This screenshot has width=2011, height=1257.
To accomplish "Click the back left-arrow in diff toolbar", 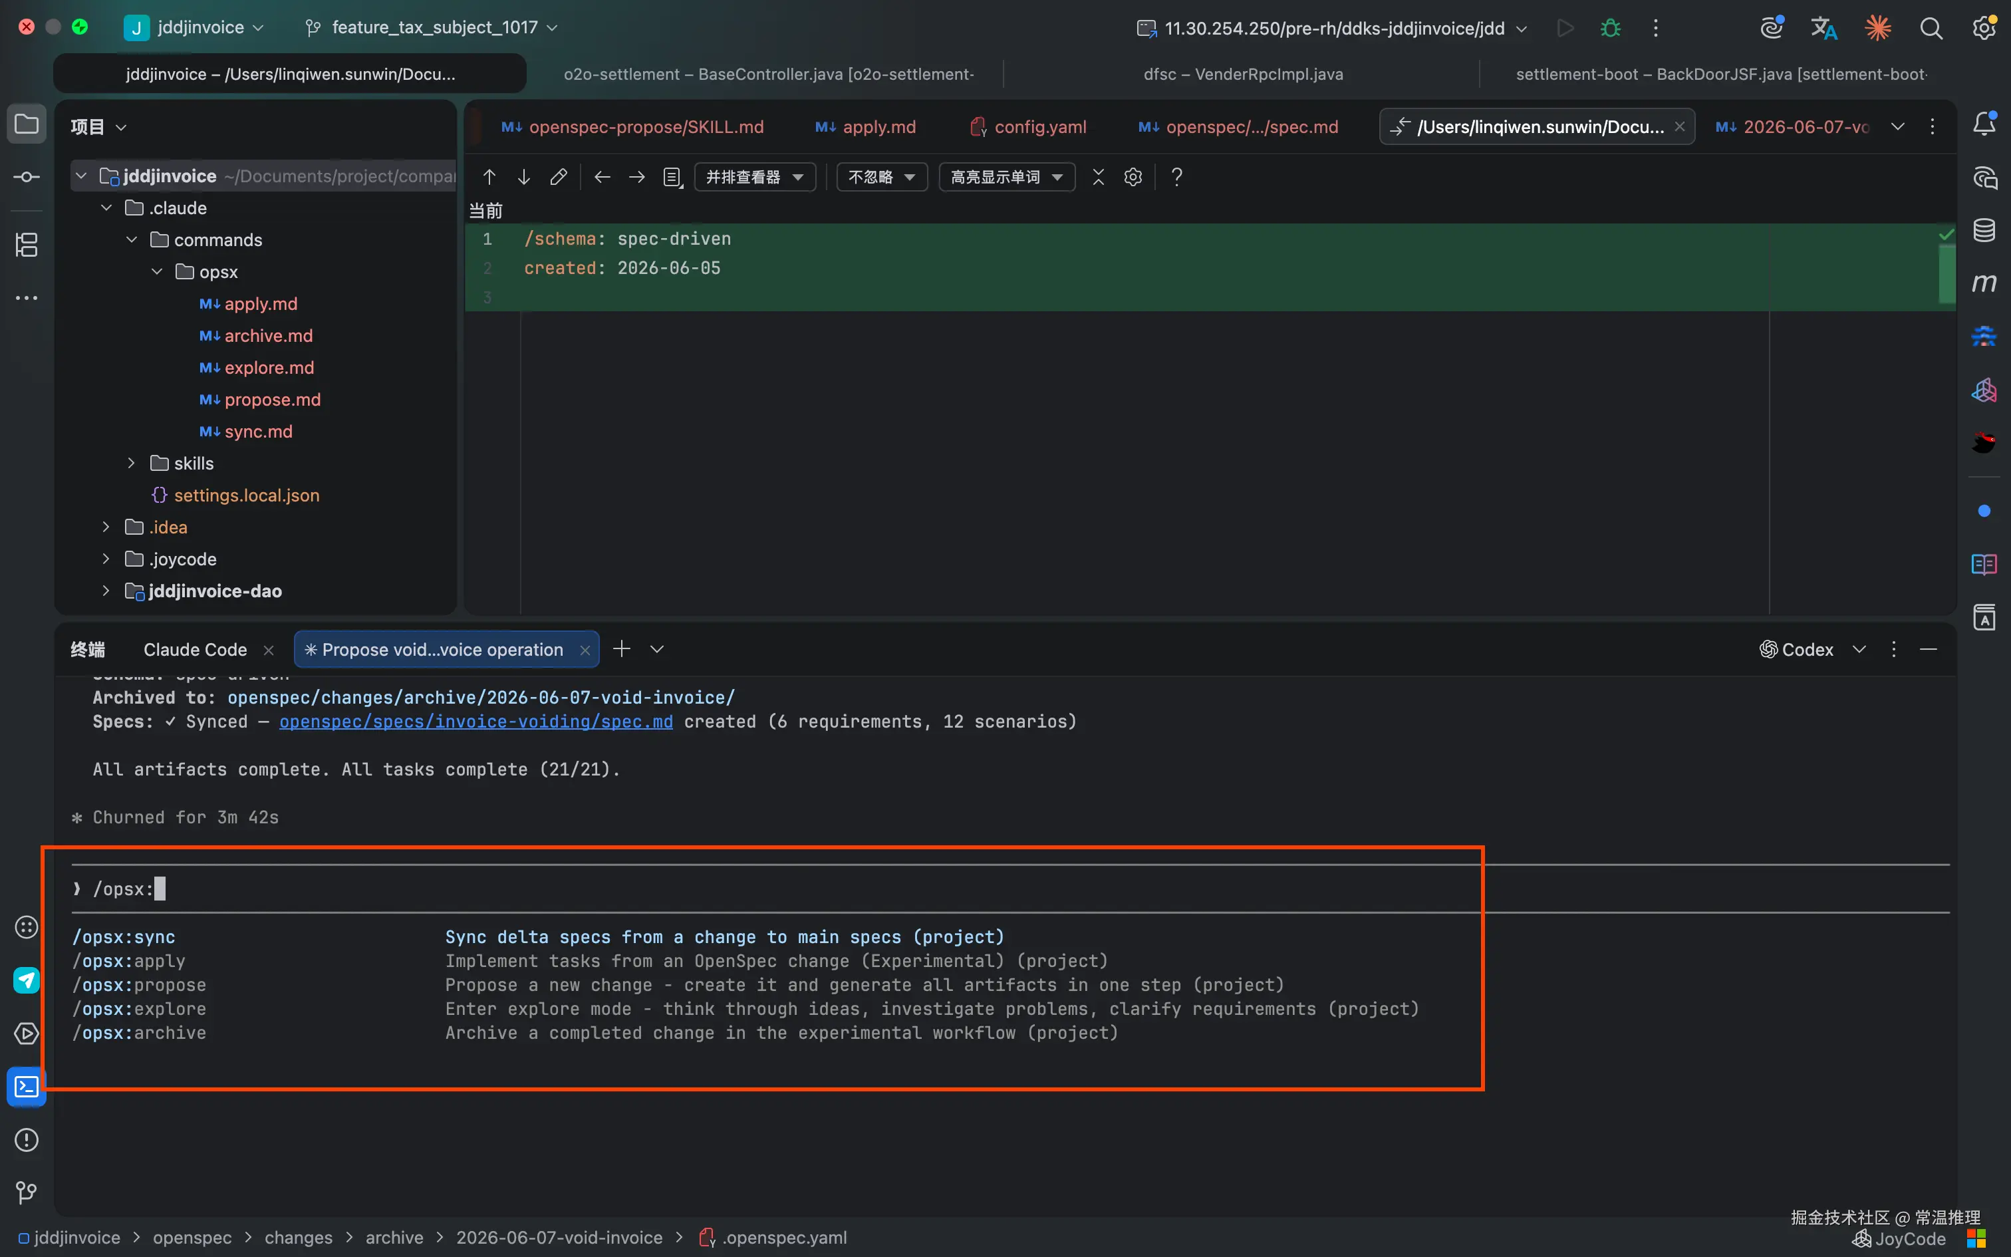I will tap(603, 177).
